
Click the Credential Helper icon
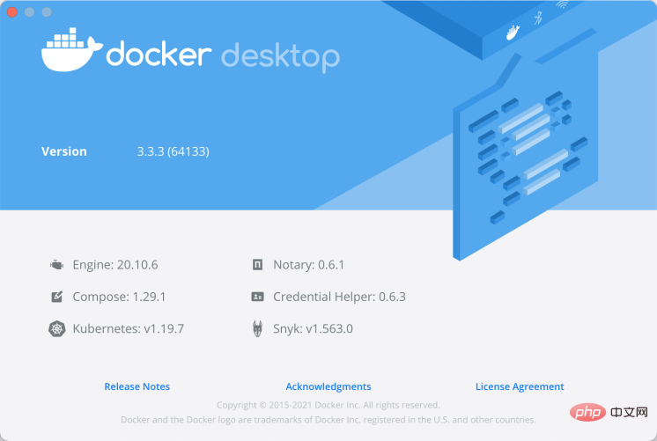pyautogui.click(x=257, y=297)
